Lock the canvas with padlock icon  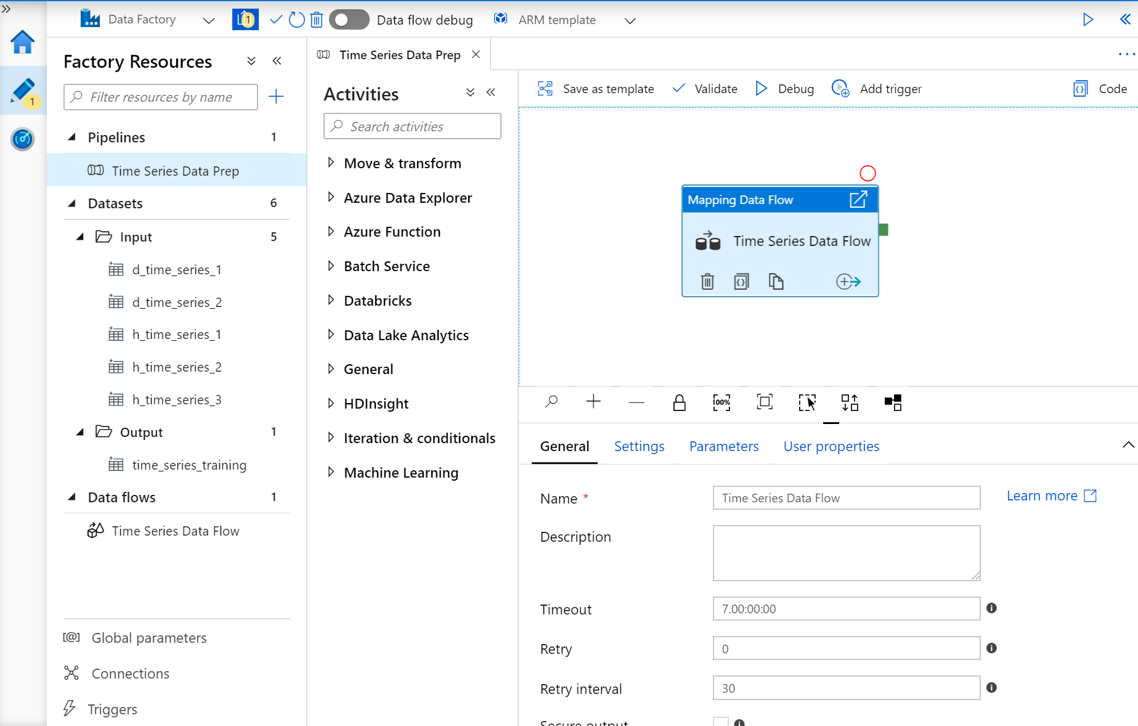(679, 402)
